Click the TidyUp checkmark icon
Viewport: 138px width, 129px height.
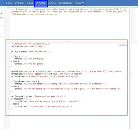[37, 3]
